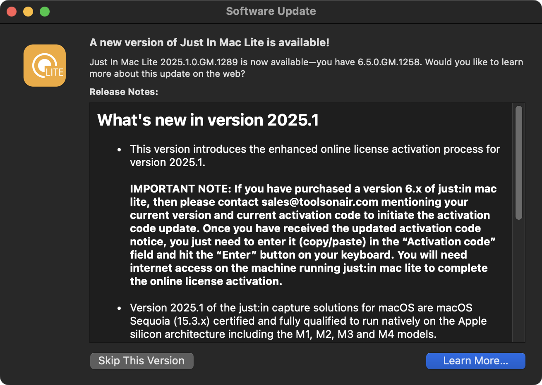542x385 pixels.
Task: Click the release notes scrollbar thumb
Action: click(x=518, y=163)
